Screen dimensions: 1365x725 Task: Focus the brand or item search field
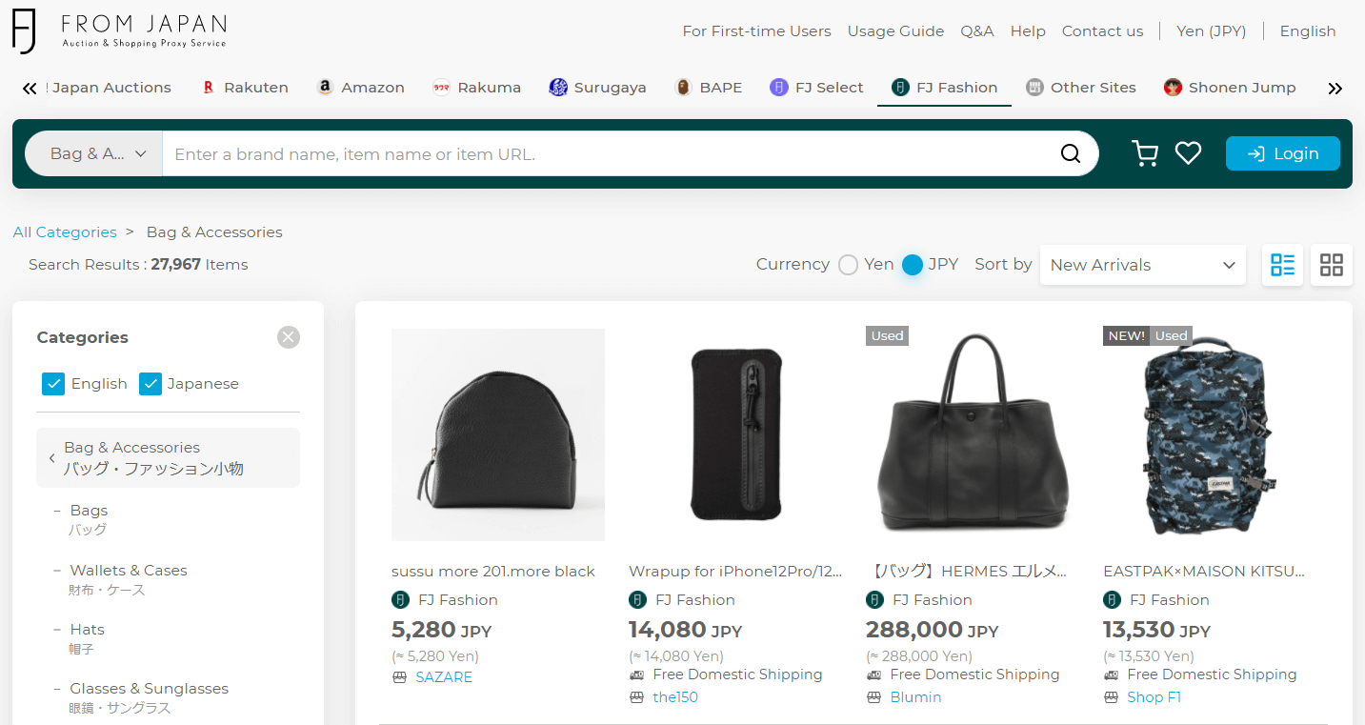point(610,153)
